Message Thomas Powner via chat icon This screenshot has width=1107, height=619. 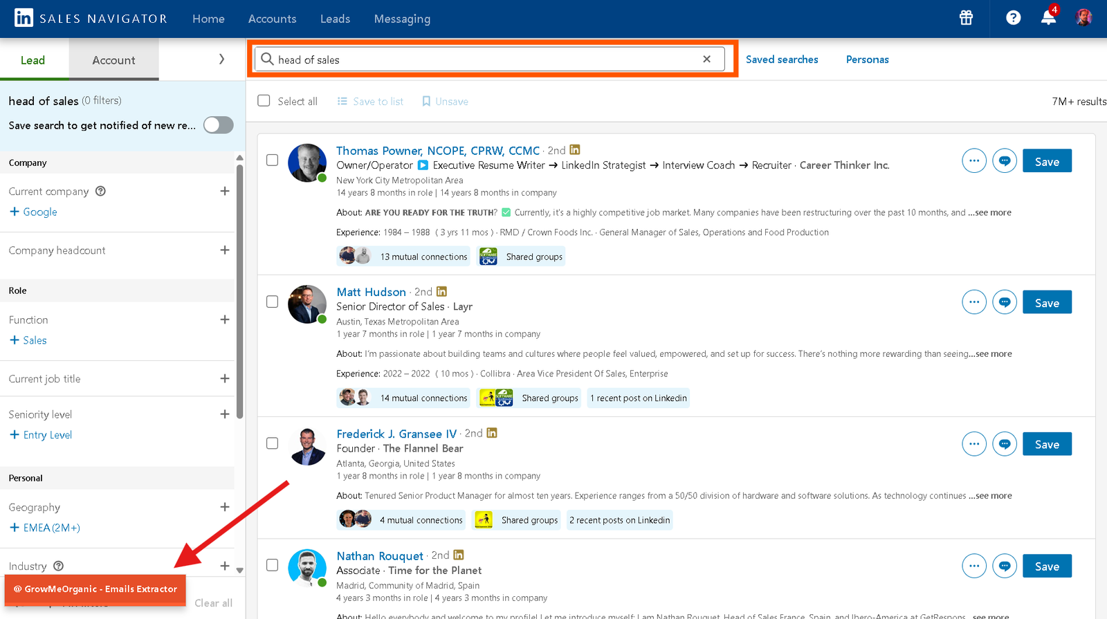point(1005,160)
